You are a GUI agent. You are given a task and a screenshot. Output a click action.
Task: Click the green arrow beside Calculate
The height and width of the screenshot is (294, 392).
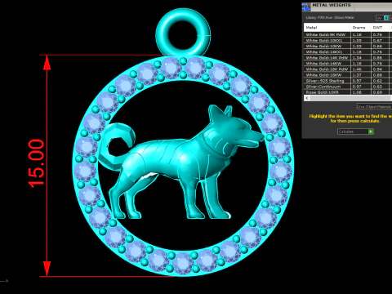pos(371,131)
